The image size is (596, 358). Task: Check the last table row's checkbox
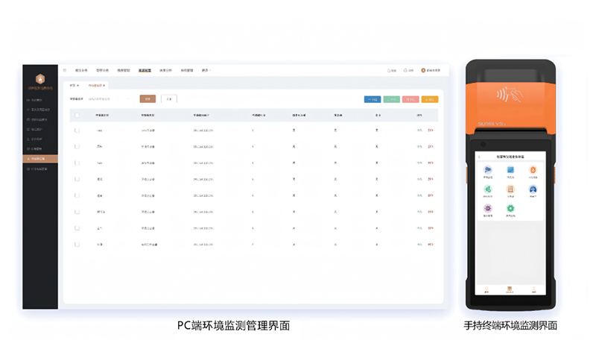77,244
